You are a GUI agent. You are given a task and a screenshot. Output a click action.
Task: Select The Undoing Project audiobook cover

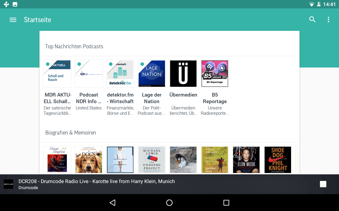pyautogui.click(x=152, y=160)
